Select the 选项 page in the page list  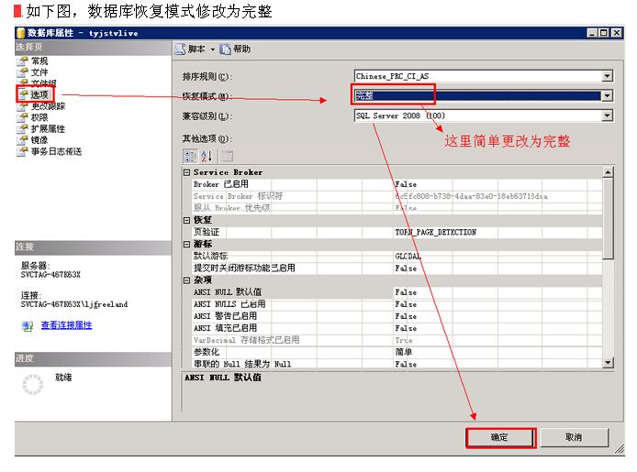39,94
